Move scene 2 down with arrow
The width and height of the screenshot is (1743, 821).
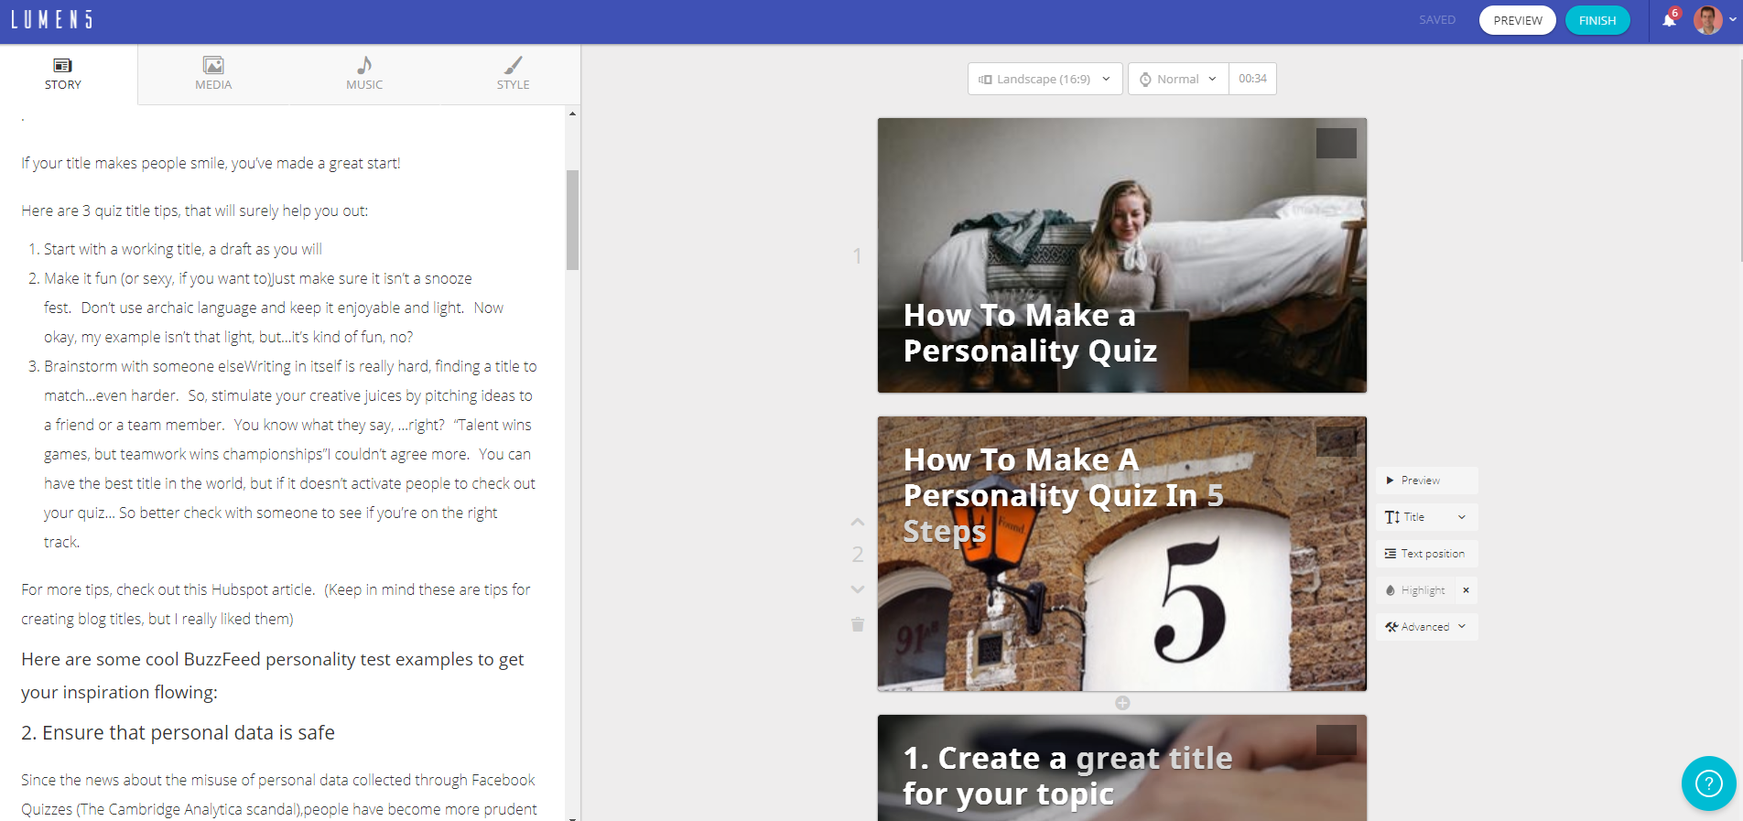tap(858, 589)
